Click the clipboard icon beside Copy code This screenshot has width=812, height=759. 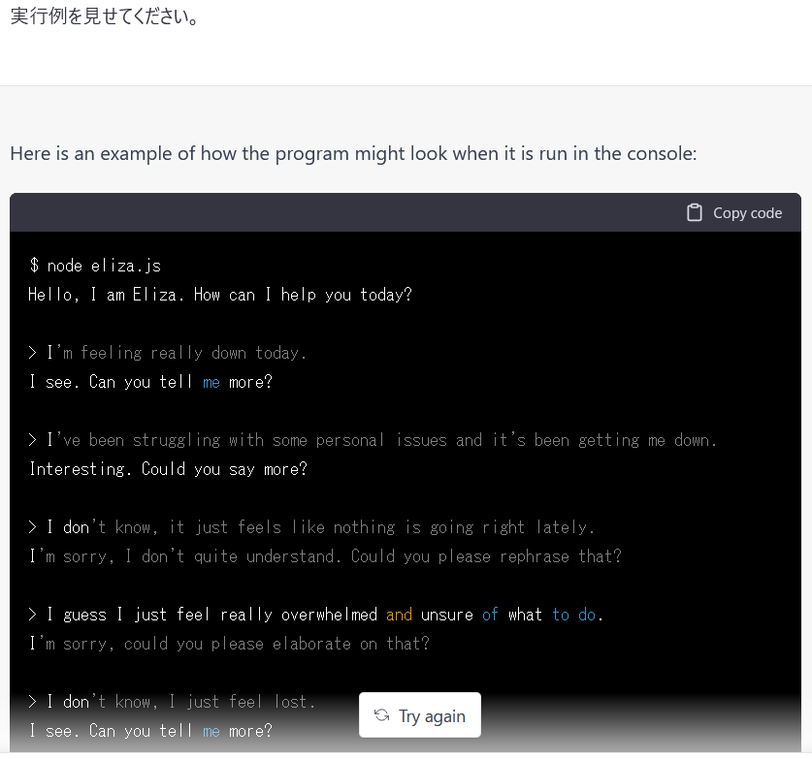pyautogui.click(x=695, y=212)
